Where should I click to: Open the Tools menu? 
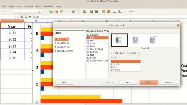click(x=39, y=6)
